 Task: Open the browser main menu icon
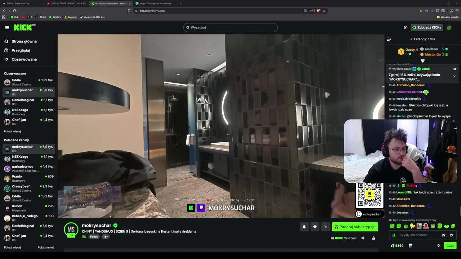457,11
